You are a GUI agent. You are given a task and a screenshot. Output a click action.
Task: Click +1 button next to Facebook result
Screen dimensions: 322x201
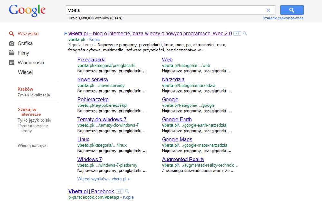tap(119, 191)
